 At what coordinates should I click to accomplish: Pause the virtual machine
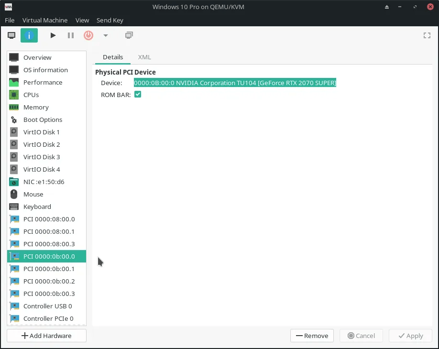[71, 35]
